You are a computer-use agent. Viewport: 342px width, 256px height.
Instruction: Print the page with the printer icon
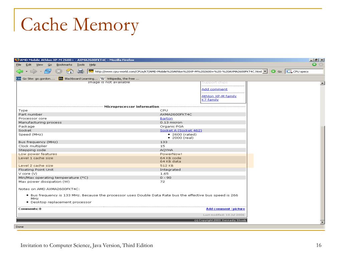coord(80,71)
